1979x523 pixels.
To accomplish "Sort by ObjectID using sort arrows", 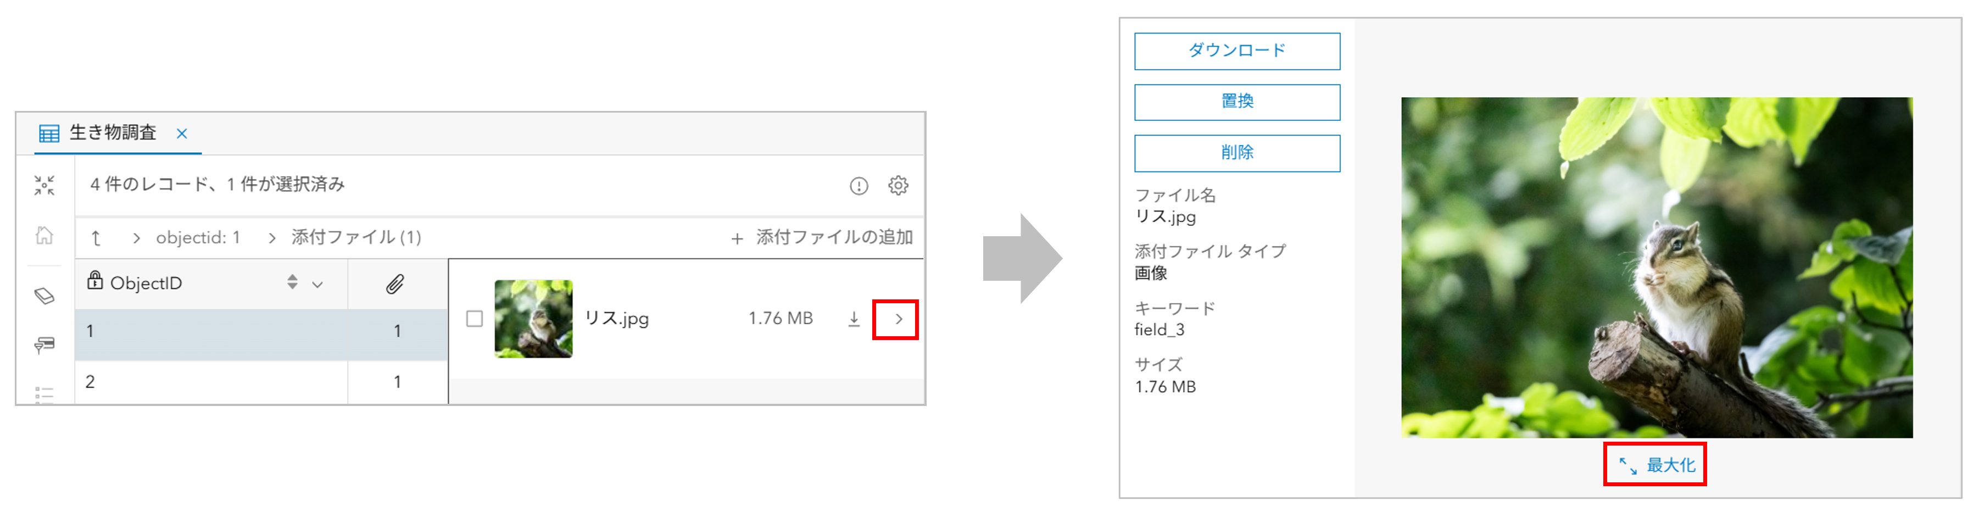I will point(292,282).
